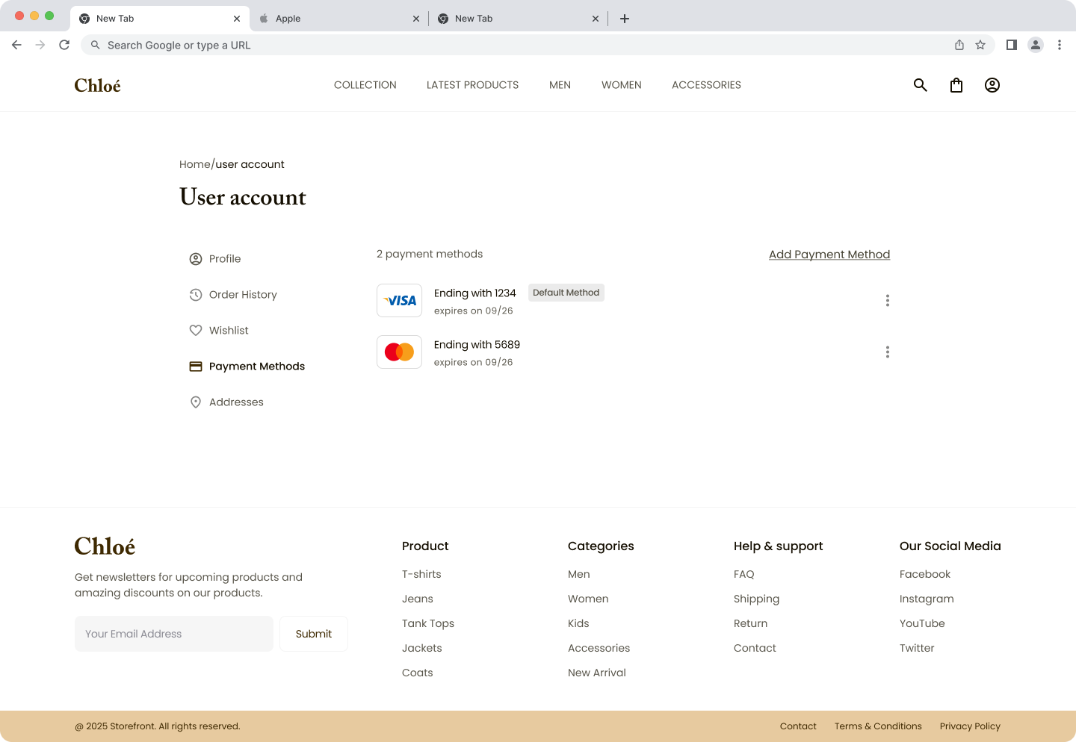The height and width of the screenshot is (742, 1076).
Task: Click the user account icon in header
Action: point(992,85)
